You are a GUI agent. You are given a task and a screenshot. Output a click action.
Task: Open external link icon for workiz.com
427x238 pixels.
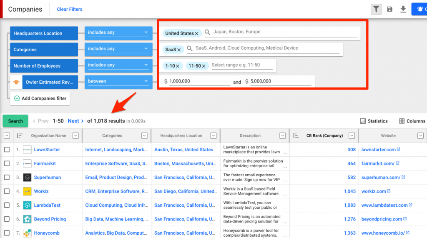pyautogui.click(x=389, y=191)
